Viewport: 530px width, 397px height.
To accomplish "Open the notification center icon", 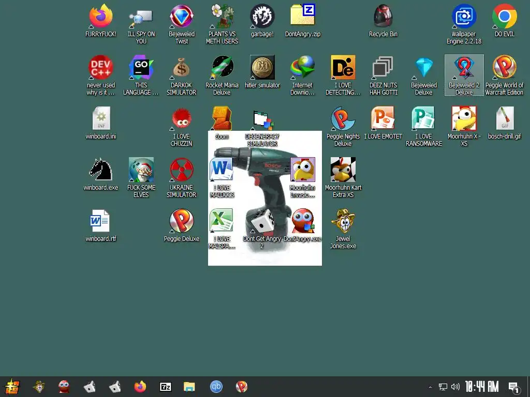I will click(x=514, y=388).
